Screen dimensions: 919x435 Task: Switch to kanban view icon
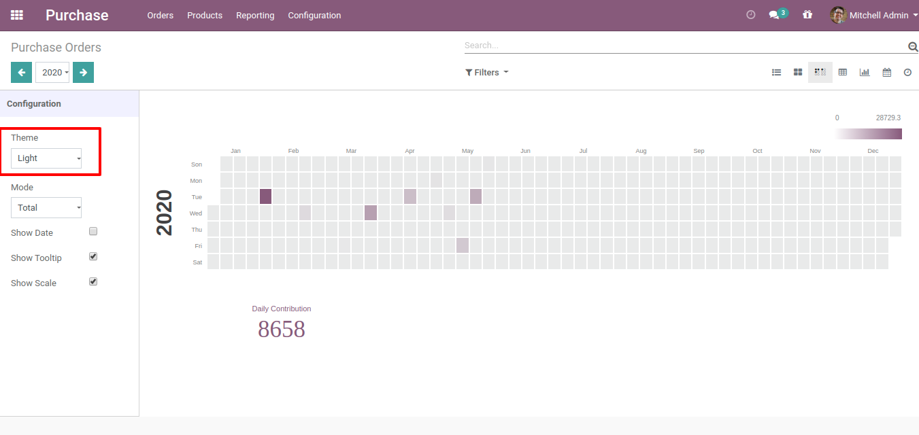coord(798,72)
